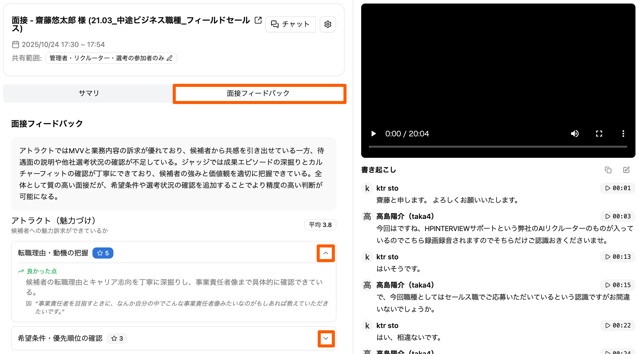Click the star rating badge showing 3
The width and height of the screenshot is (639, 354).
tap(117, 338)
